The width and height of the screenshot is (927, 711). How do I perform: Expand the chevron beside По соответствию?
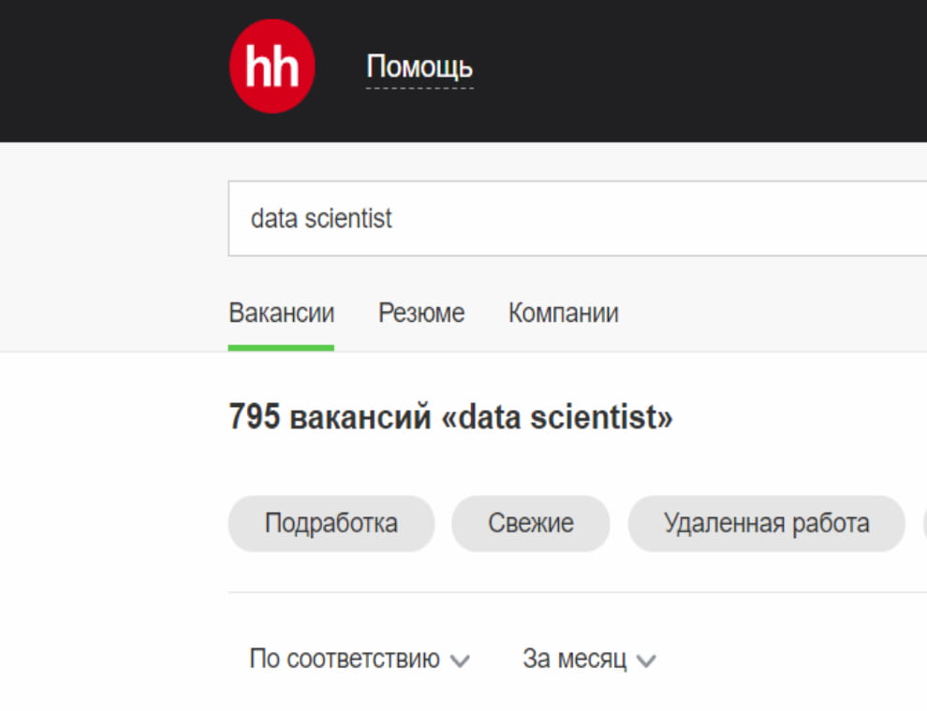[458, 660]
